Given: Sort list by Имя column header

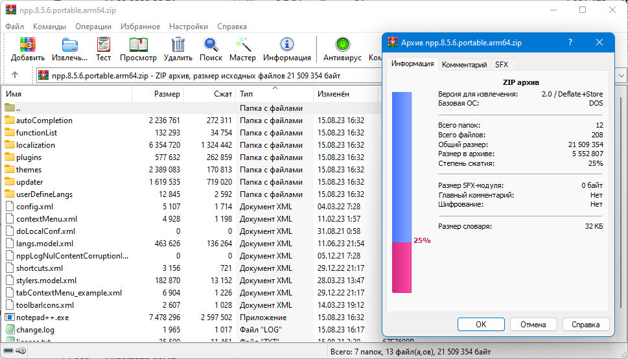Looking at the screenshot, I should click(67, 94).
